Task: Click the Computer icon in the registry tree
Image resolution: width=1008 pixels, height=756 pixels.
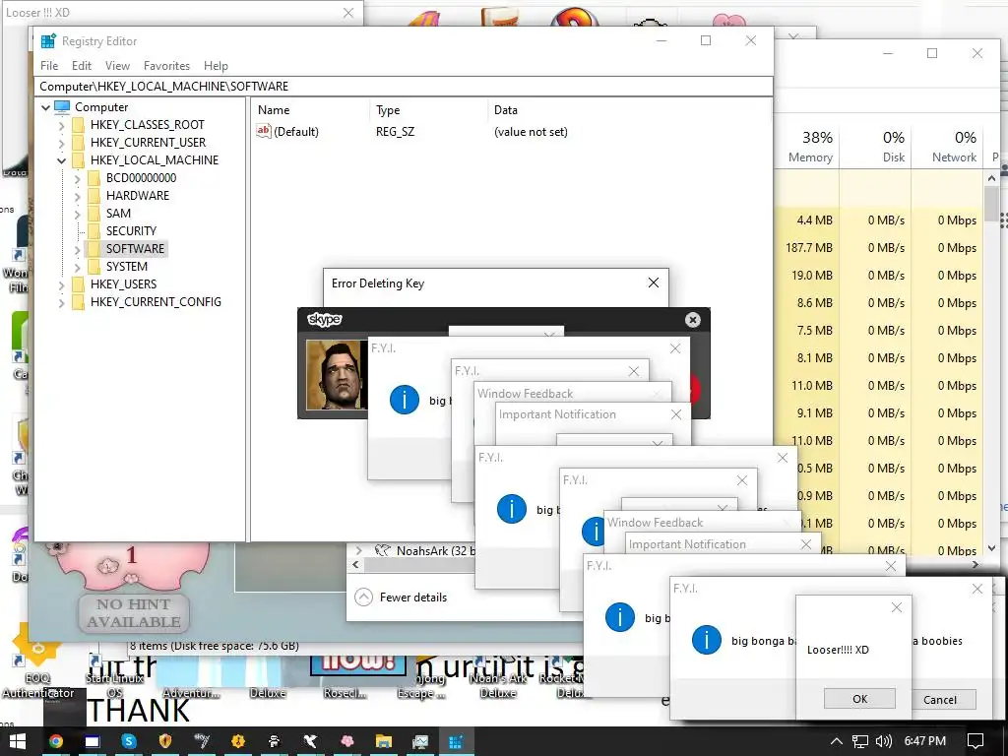Action: [x=62, y=106]
